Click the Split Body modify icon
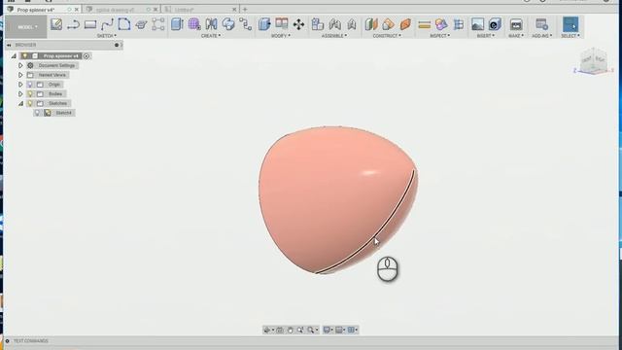This screenshot has height=350, width=622. coord(281,23)
